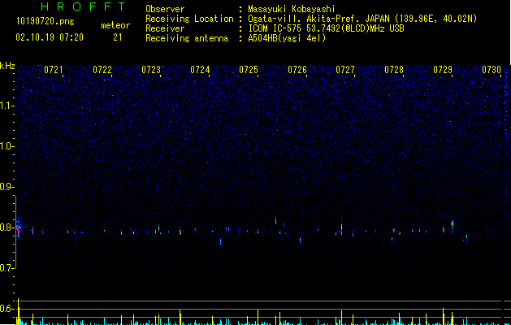Click the 0723 time marker
This screenshot has width=511, height=325.
pos(151,70)
